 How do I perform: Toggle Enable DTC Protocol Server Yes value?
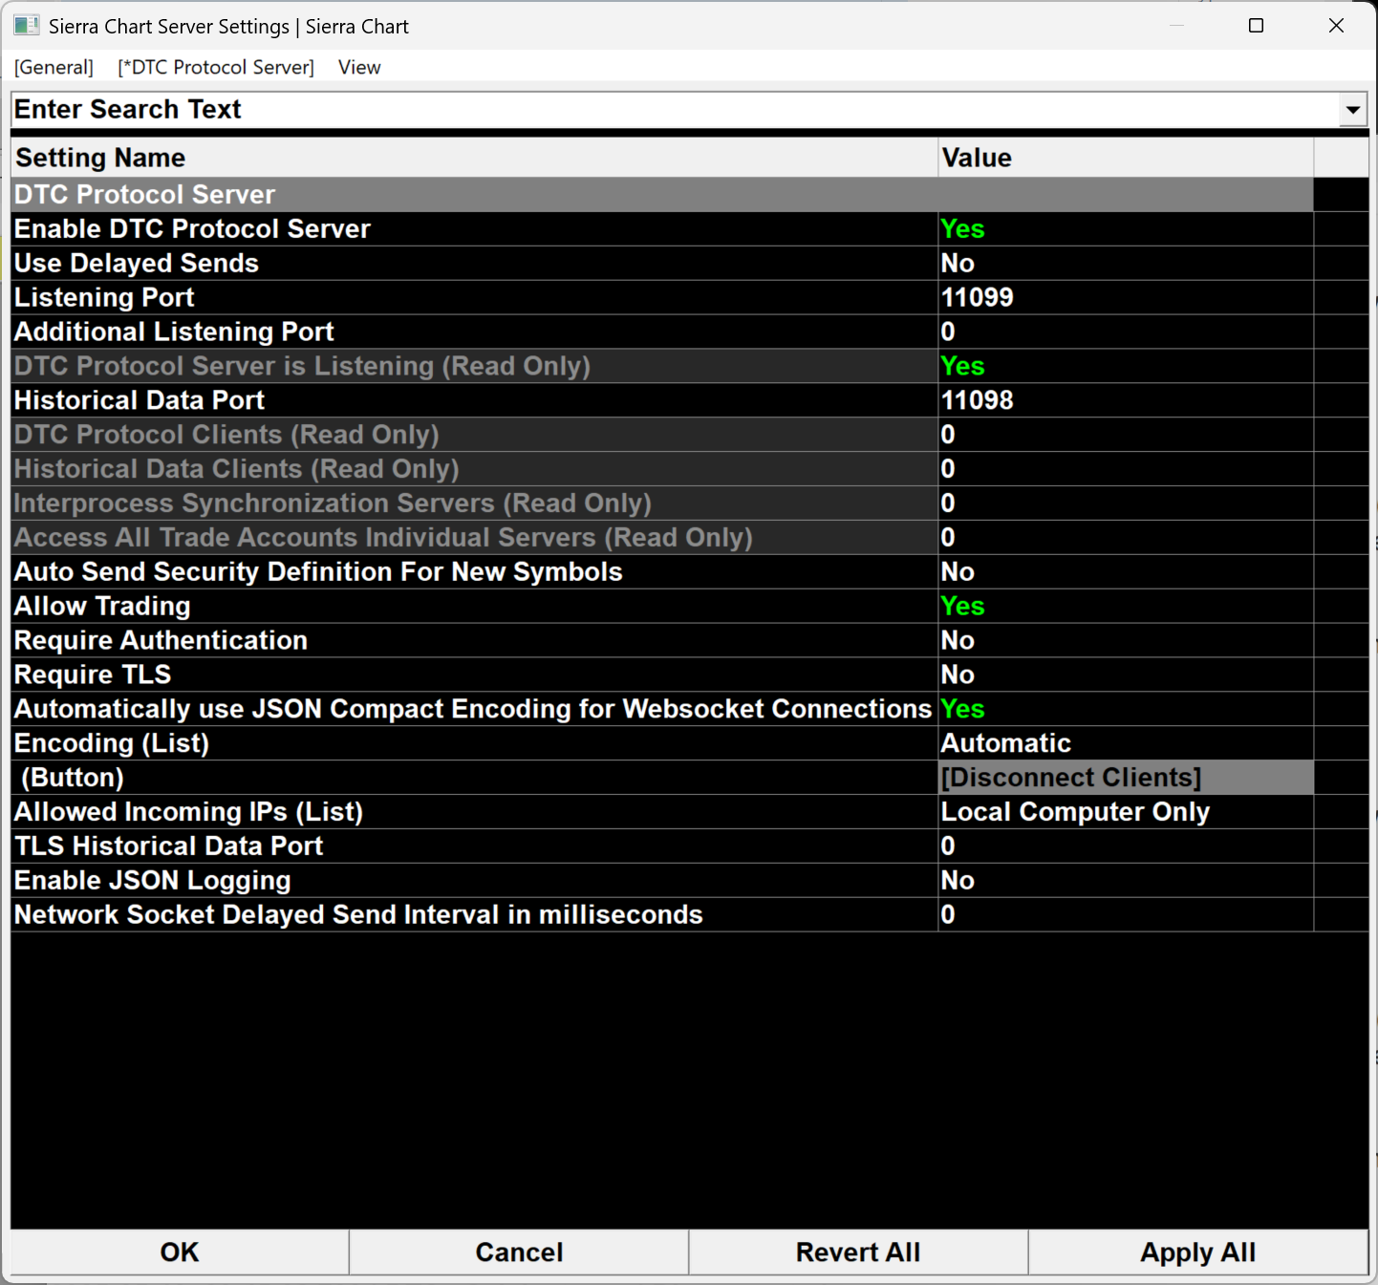pyautogui.click(x=1126, y=229)
